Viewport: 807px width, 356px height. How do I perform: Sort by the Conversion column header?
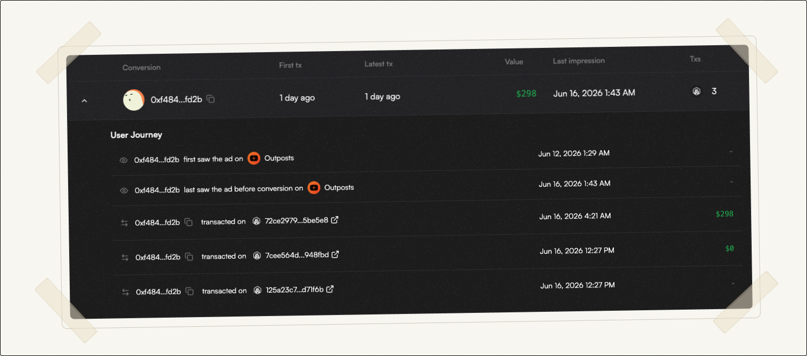coord(142,68)
